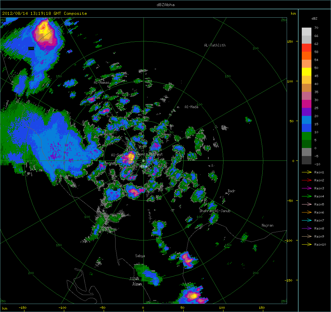Click the cyan Rain7 arrow icon
The height and width of the screenshot is (312, 331).
[307, 221]
